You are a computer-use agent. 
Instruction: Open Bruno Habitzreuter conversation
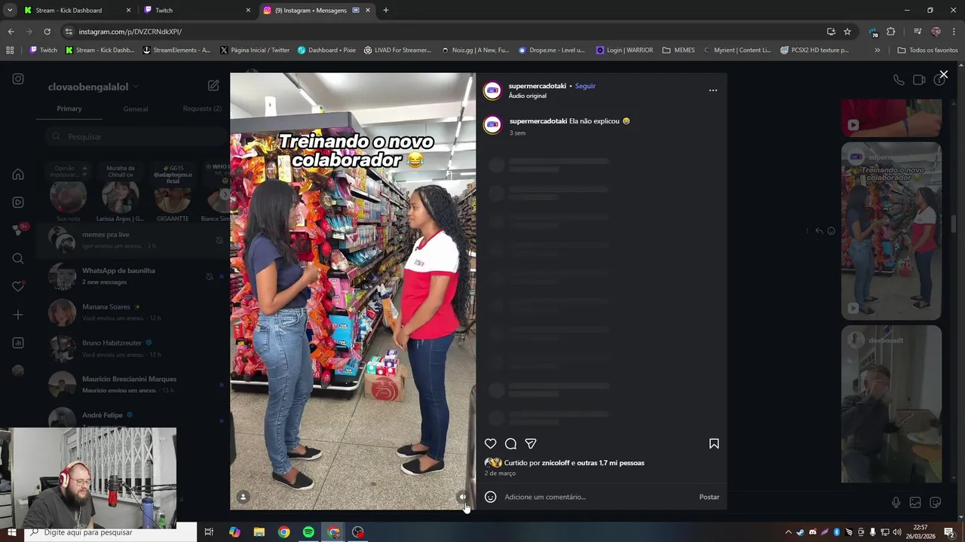click(133, 349)
